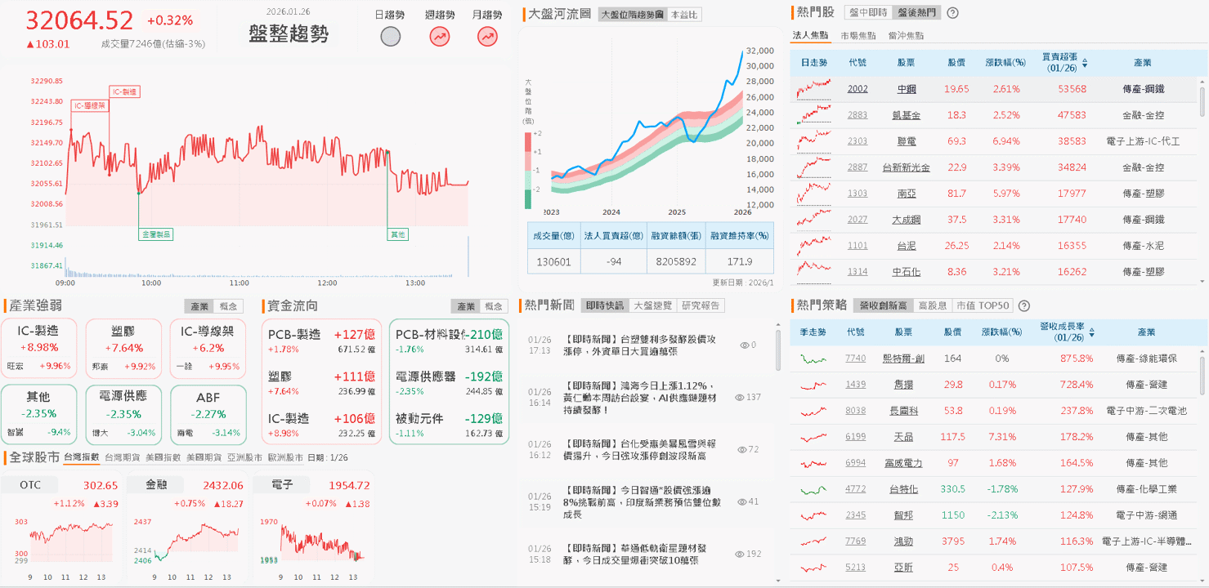The width and height of the screenshot is (1209, 588).
Task: Select 盤後熱門 in 熱門股
Action: click(916, 13)
